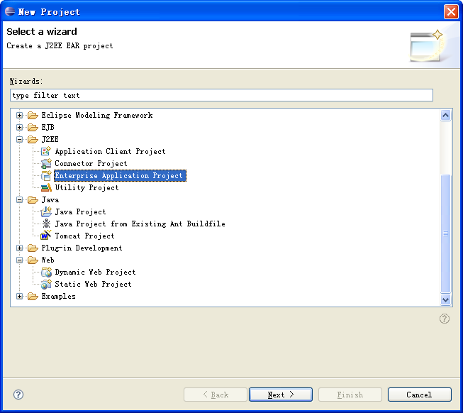This screenshot has width=463, height=413.
Task: Click the wizard list scroll up arrow
Action: (445, 115)
